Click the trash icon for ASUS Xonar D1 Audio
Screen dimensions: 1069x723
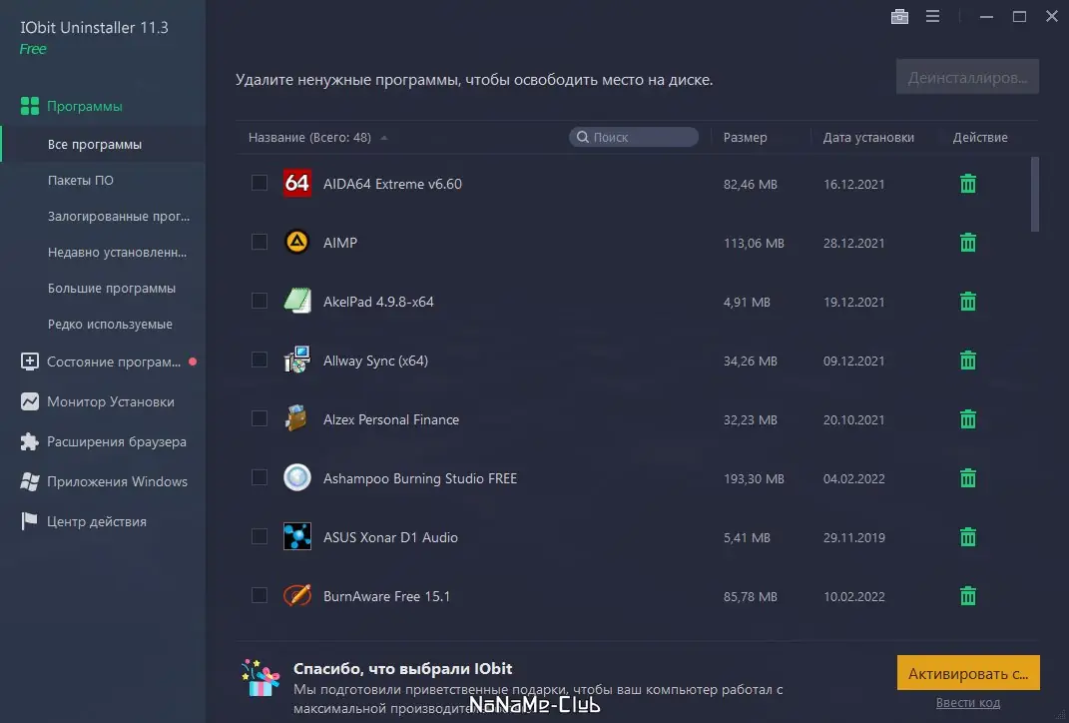[967, 537]
